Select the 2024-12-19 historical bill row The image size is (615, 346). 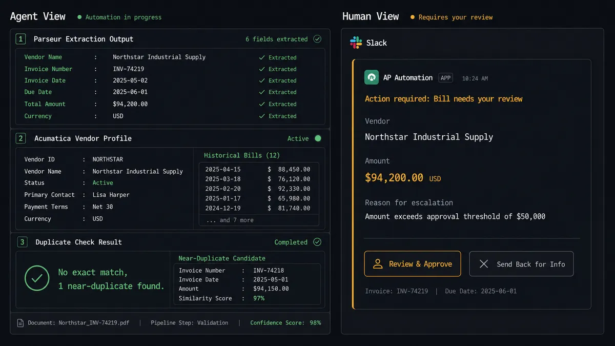(x=258, y=208)
